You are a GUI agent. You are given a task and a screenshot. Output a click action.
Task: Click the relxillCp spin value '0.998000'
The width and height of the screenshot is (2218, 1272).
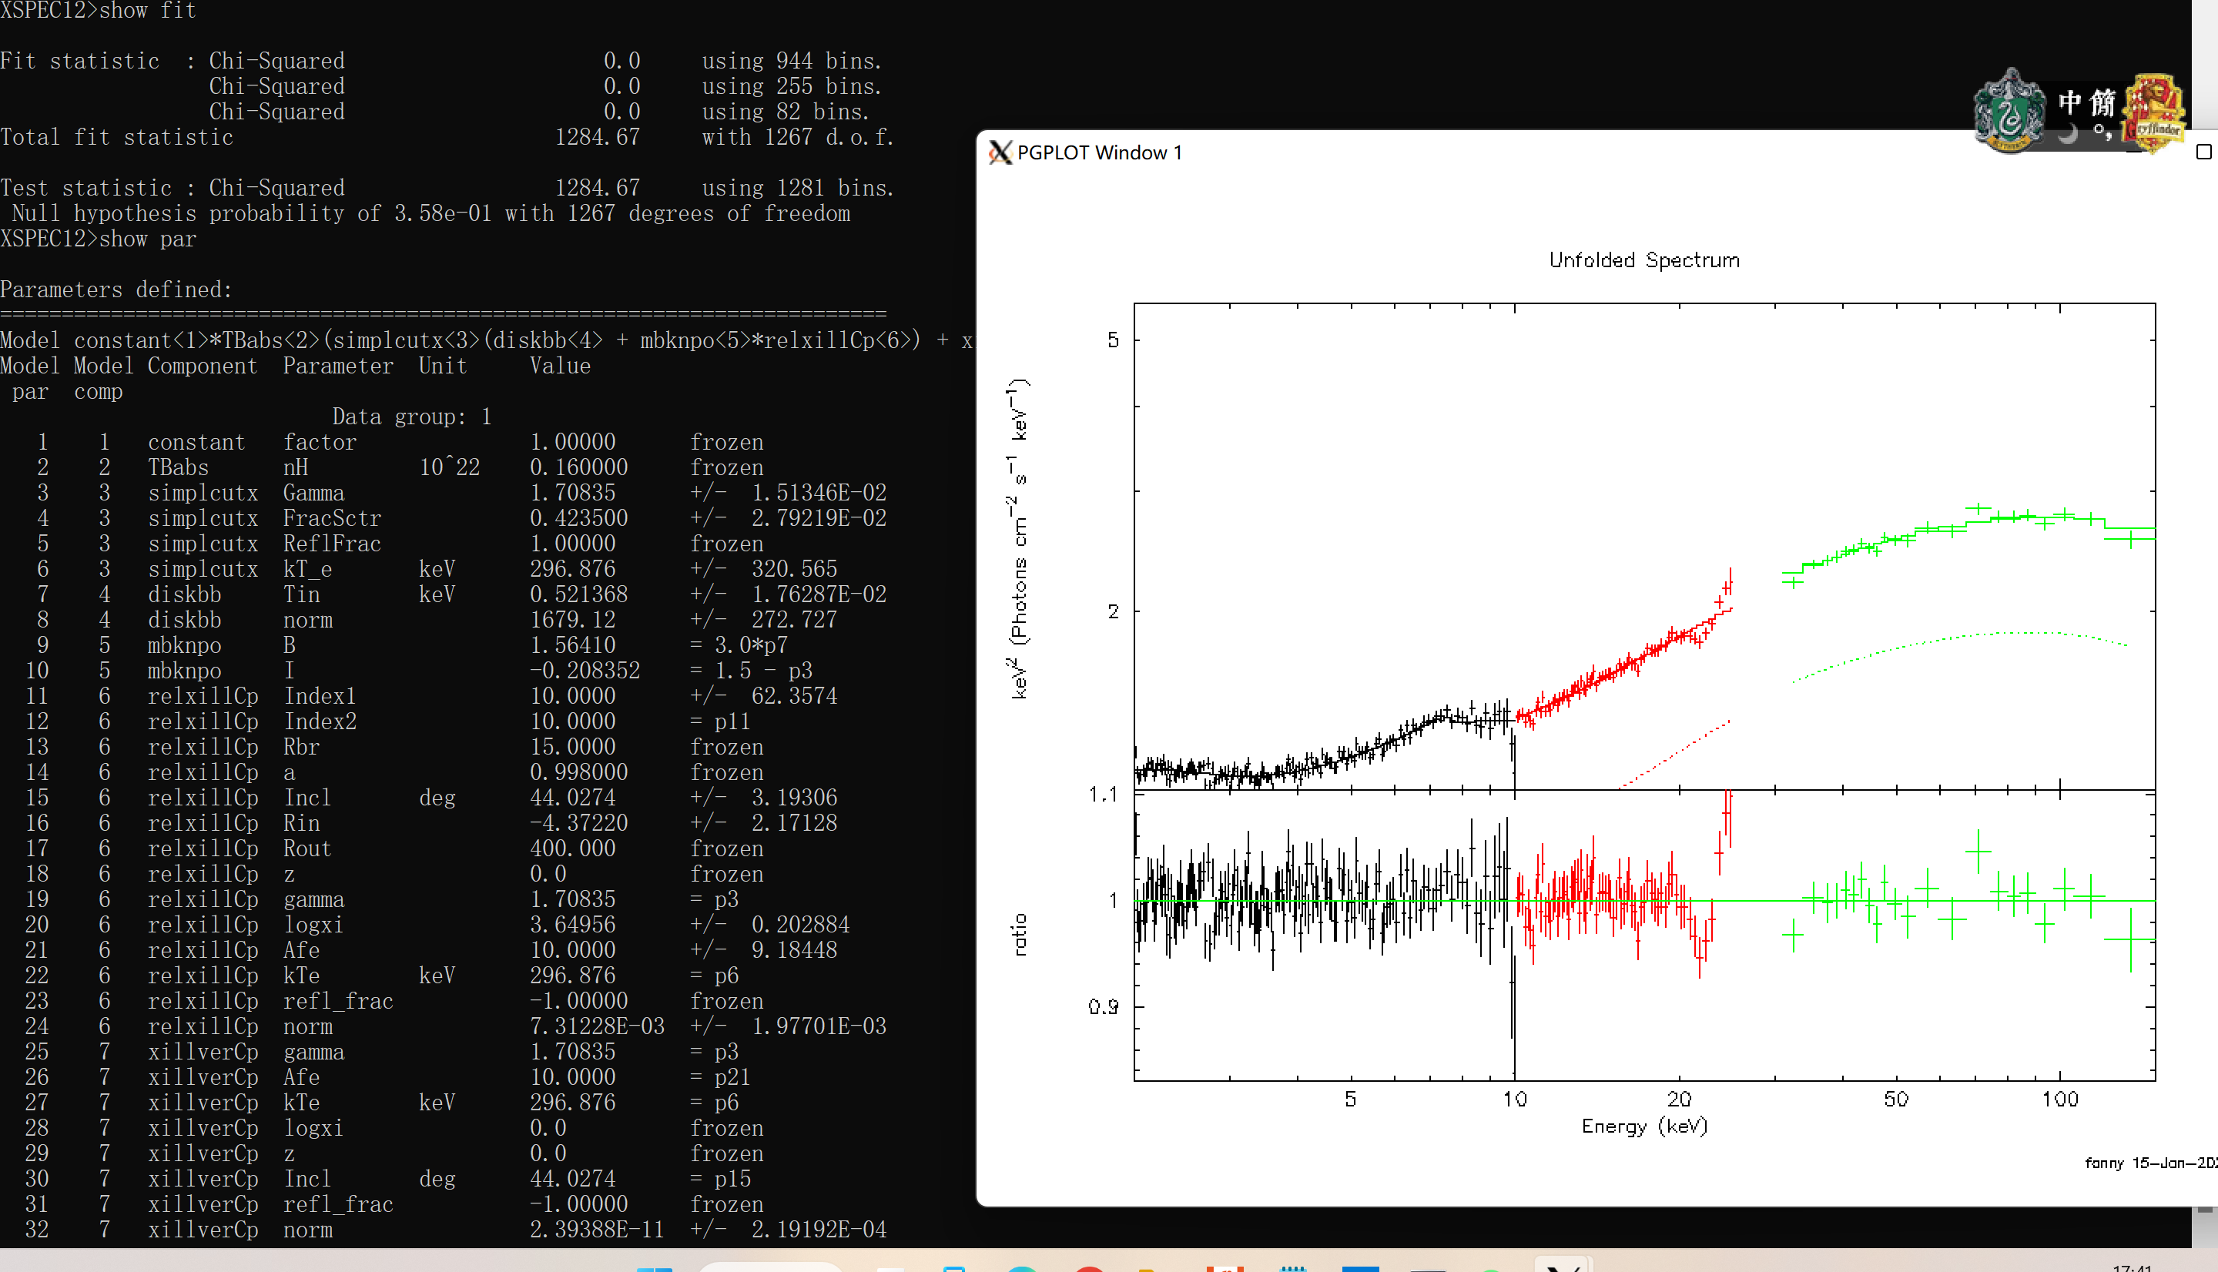click(x=578, y=772)
